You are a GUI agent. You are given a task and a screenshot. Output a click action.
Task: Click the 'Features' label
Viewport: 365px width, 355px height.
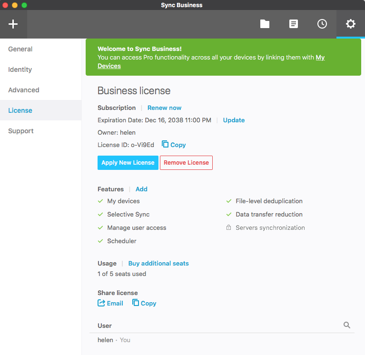point(110,189)
